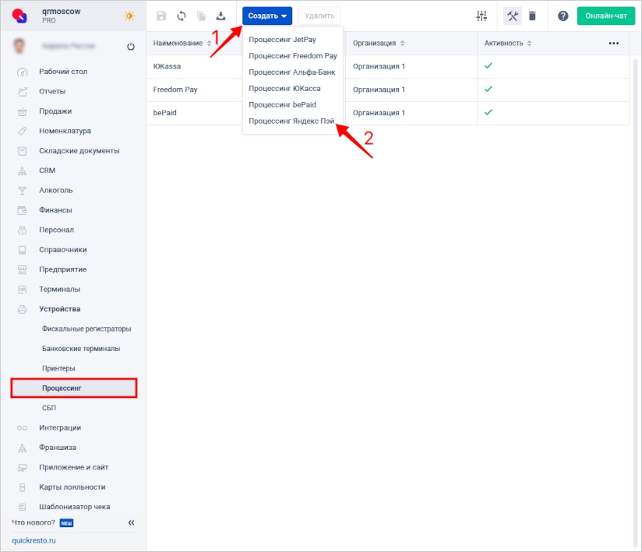Click the power logout icon
Viewport: 642px width, 552px height.
(x=130, y=47)
